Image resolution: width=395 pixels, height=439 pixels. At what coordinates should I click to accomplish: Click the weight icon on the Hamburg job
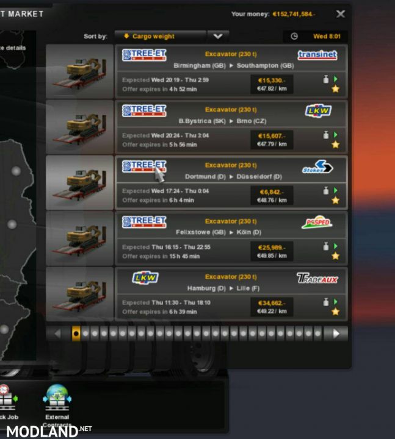(326, 302)
